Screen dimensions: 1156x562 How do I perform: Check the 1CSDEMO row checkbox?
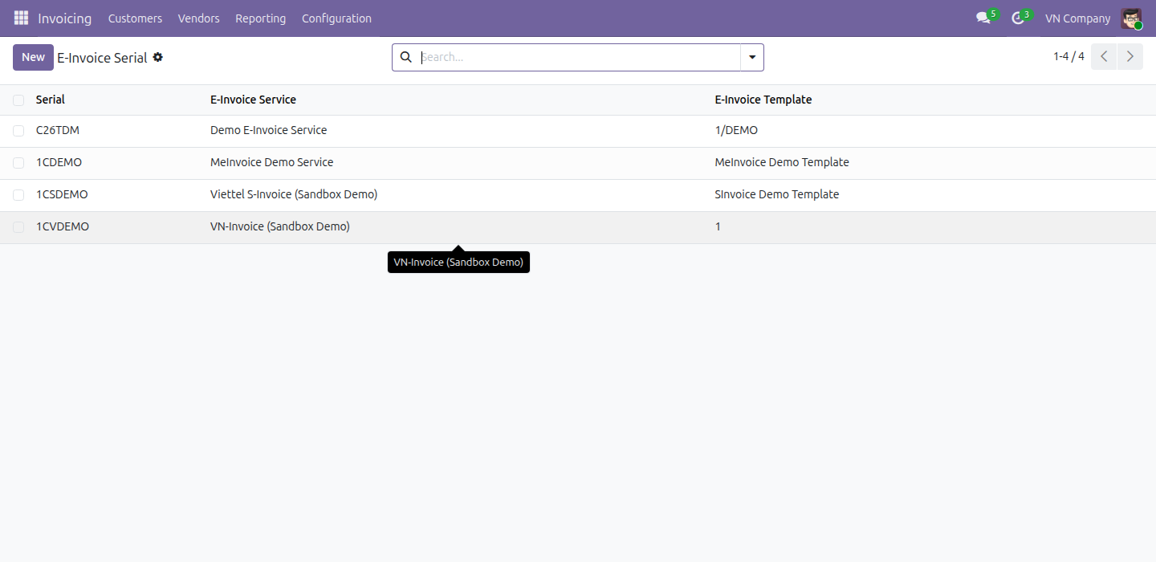pos(18,195)
